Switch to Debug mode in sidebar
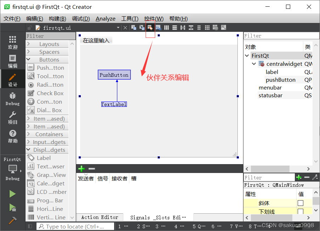The image size is (320, 231). [13, 99]
